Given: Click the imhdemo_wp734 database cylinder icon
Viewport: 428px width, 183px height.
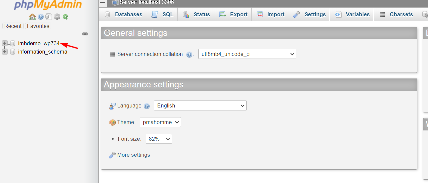Looking at the screenshot, I should click(13, 43).
